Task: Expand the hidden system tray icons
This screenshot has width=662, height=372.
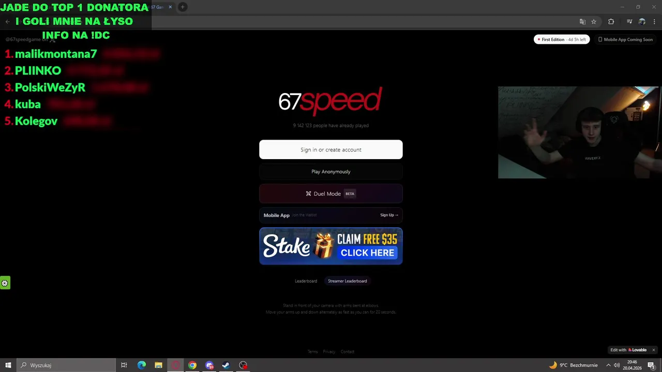Action: pos(608,365)
